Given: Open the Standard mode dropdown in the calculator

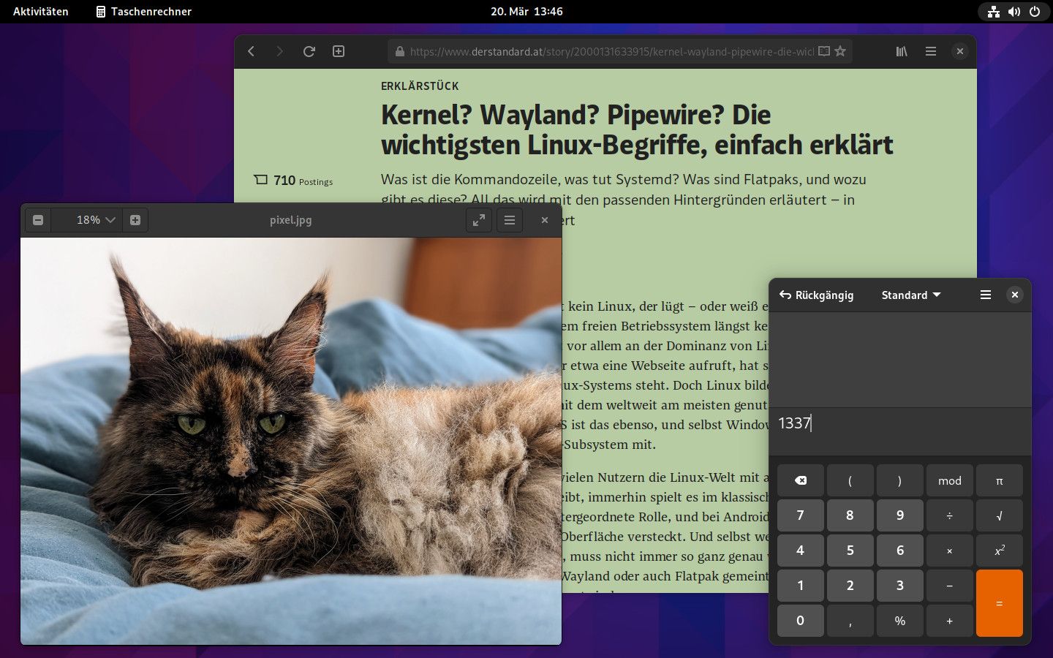Looking at the screenshot, I should click(x=910, y=295).
